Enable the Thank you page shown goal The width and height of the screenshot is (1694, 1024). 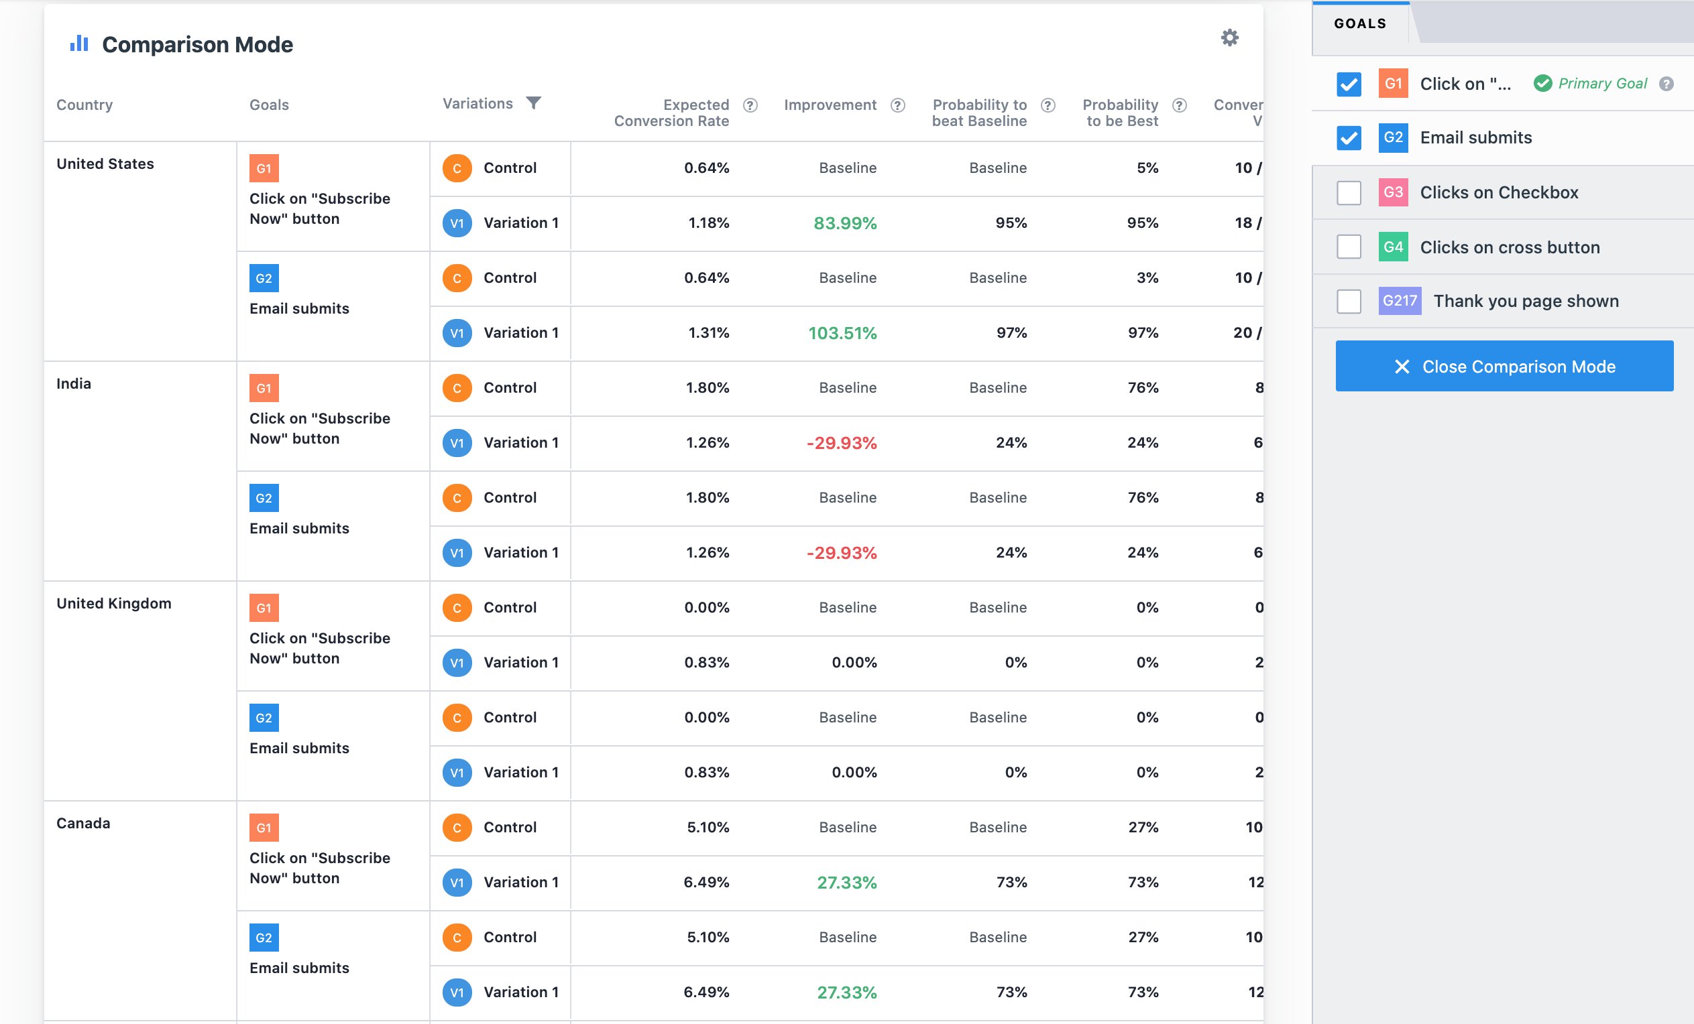[x=1349, y=301]
